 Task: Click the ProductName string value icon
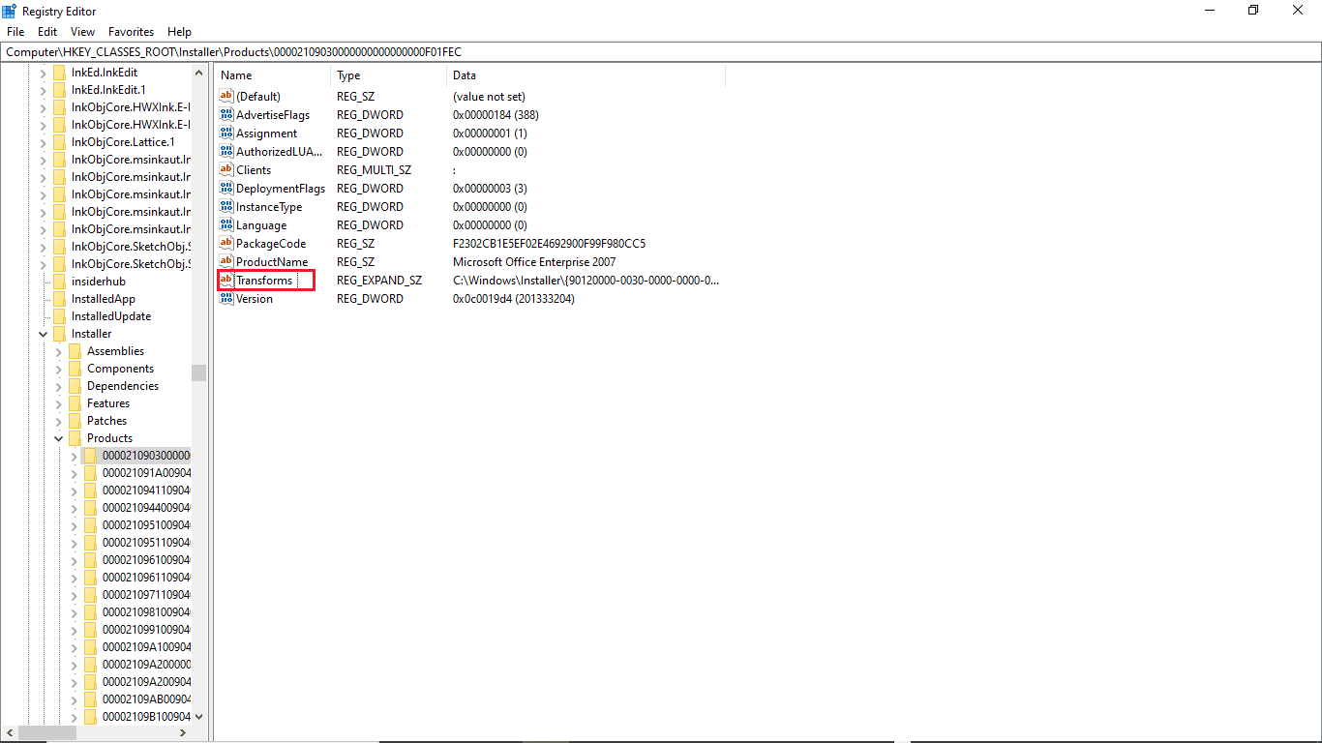pyautogui.click(x=226, y=261)
